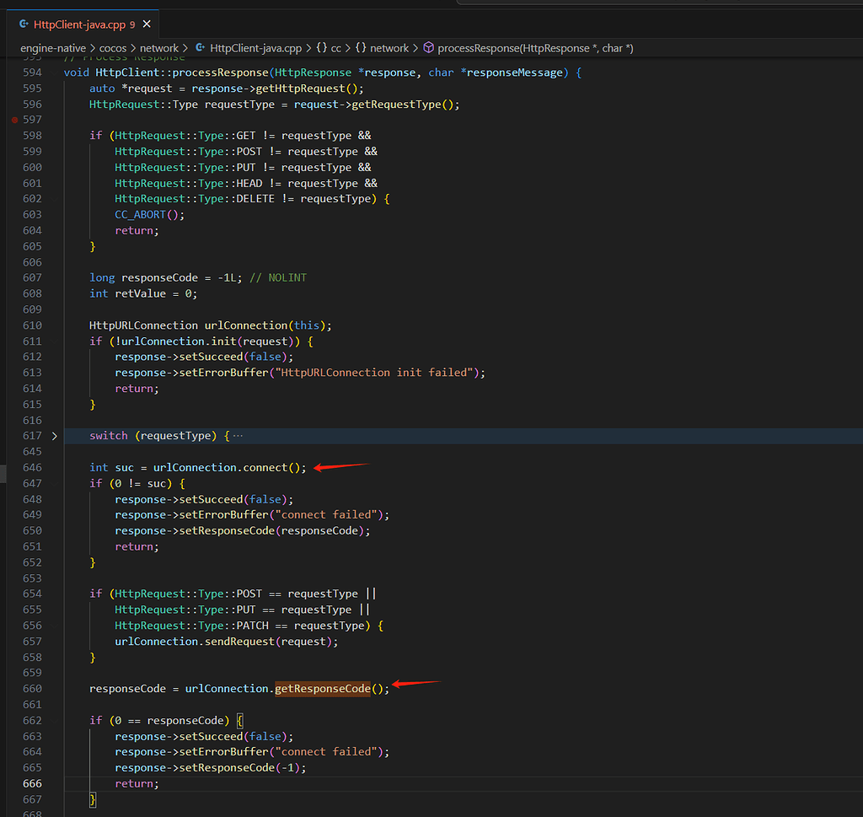Click line number 660 in the gutter
The height and width of the screenshot is (817, 863).
pos(32,689)
